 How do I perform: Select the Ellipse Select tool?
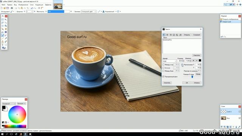coord(3,26)
